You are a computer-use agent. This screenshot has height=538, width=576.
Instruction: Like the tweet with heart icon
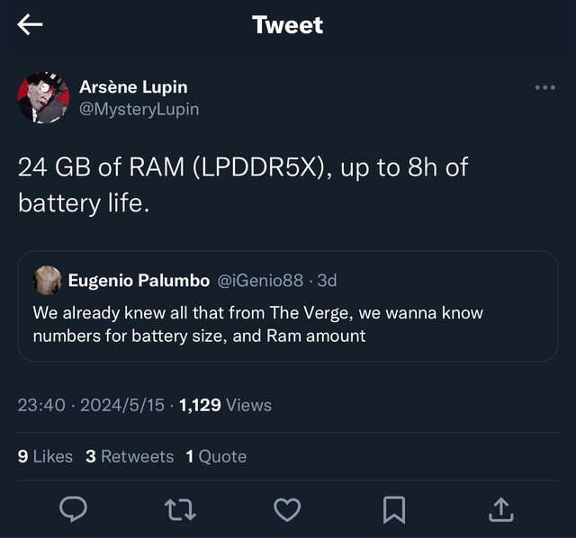tap(286, 510)
